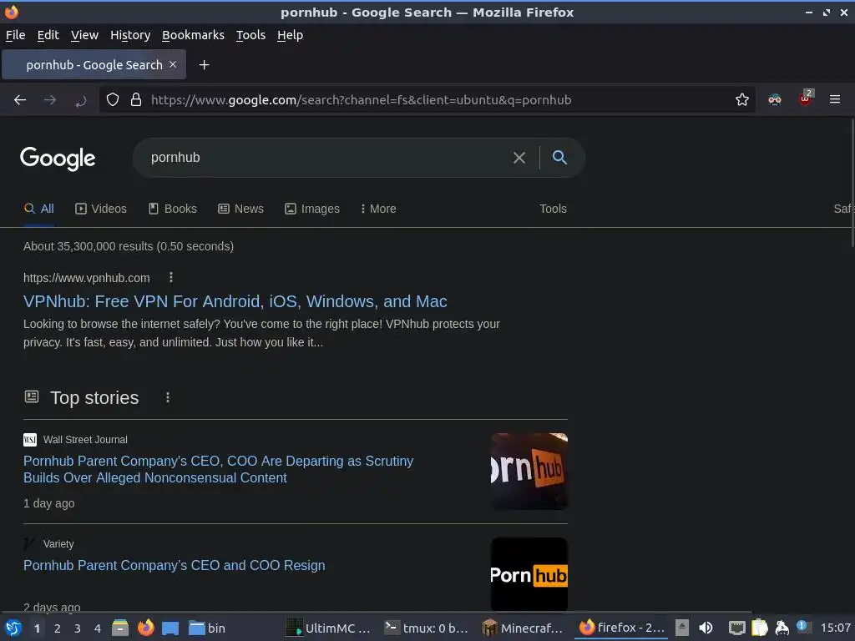Open Firefox hamburger application menu
The height and width of the screenshot is (641, 855).
coord(834,99)
